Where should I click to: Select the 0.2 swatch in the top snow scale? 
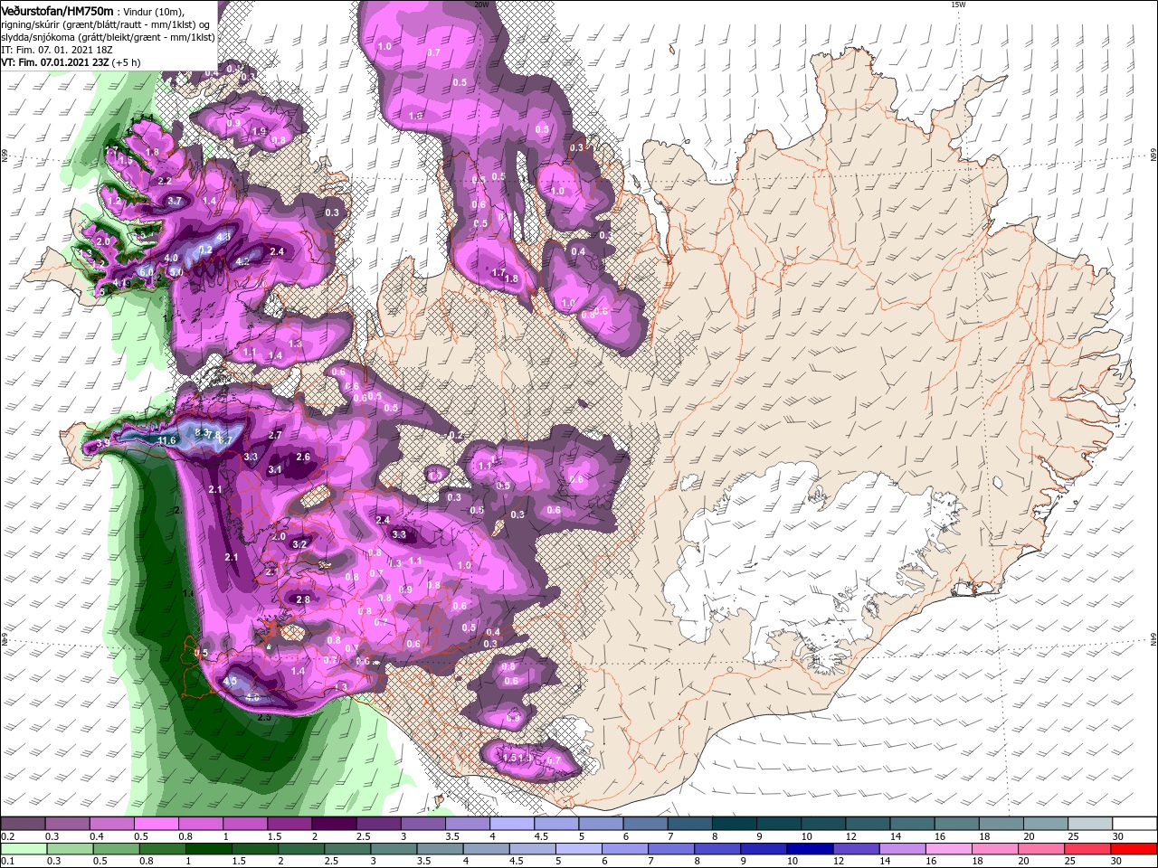(23, 824)
